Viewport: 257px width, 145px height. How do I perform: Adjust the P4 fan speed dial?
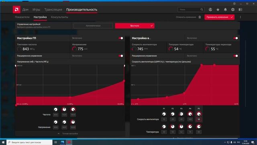tap(190, 114)
